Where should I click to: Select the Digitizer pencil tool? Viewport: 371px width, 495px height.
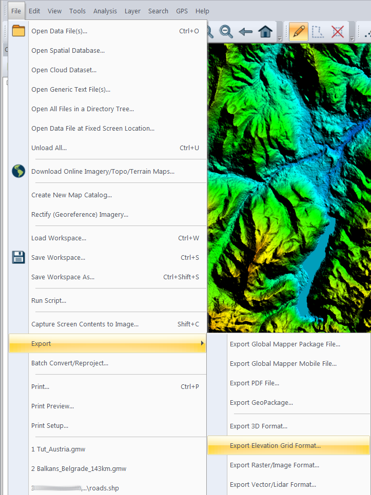pyautogui.click(x=298, y=31)
